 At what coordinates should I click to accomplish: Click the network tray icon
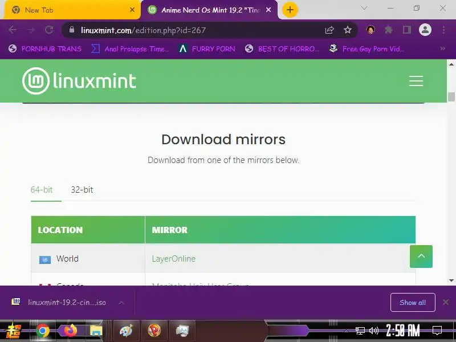click(360, 331)
